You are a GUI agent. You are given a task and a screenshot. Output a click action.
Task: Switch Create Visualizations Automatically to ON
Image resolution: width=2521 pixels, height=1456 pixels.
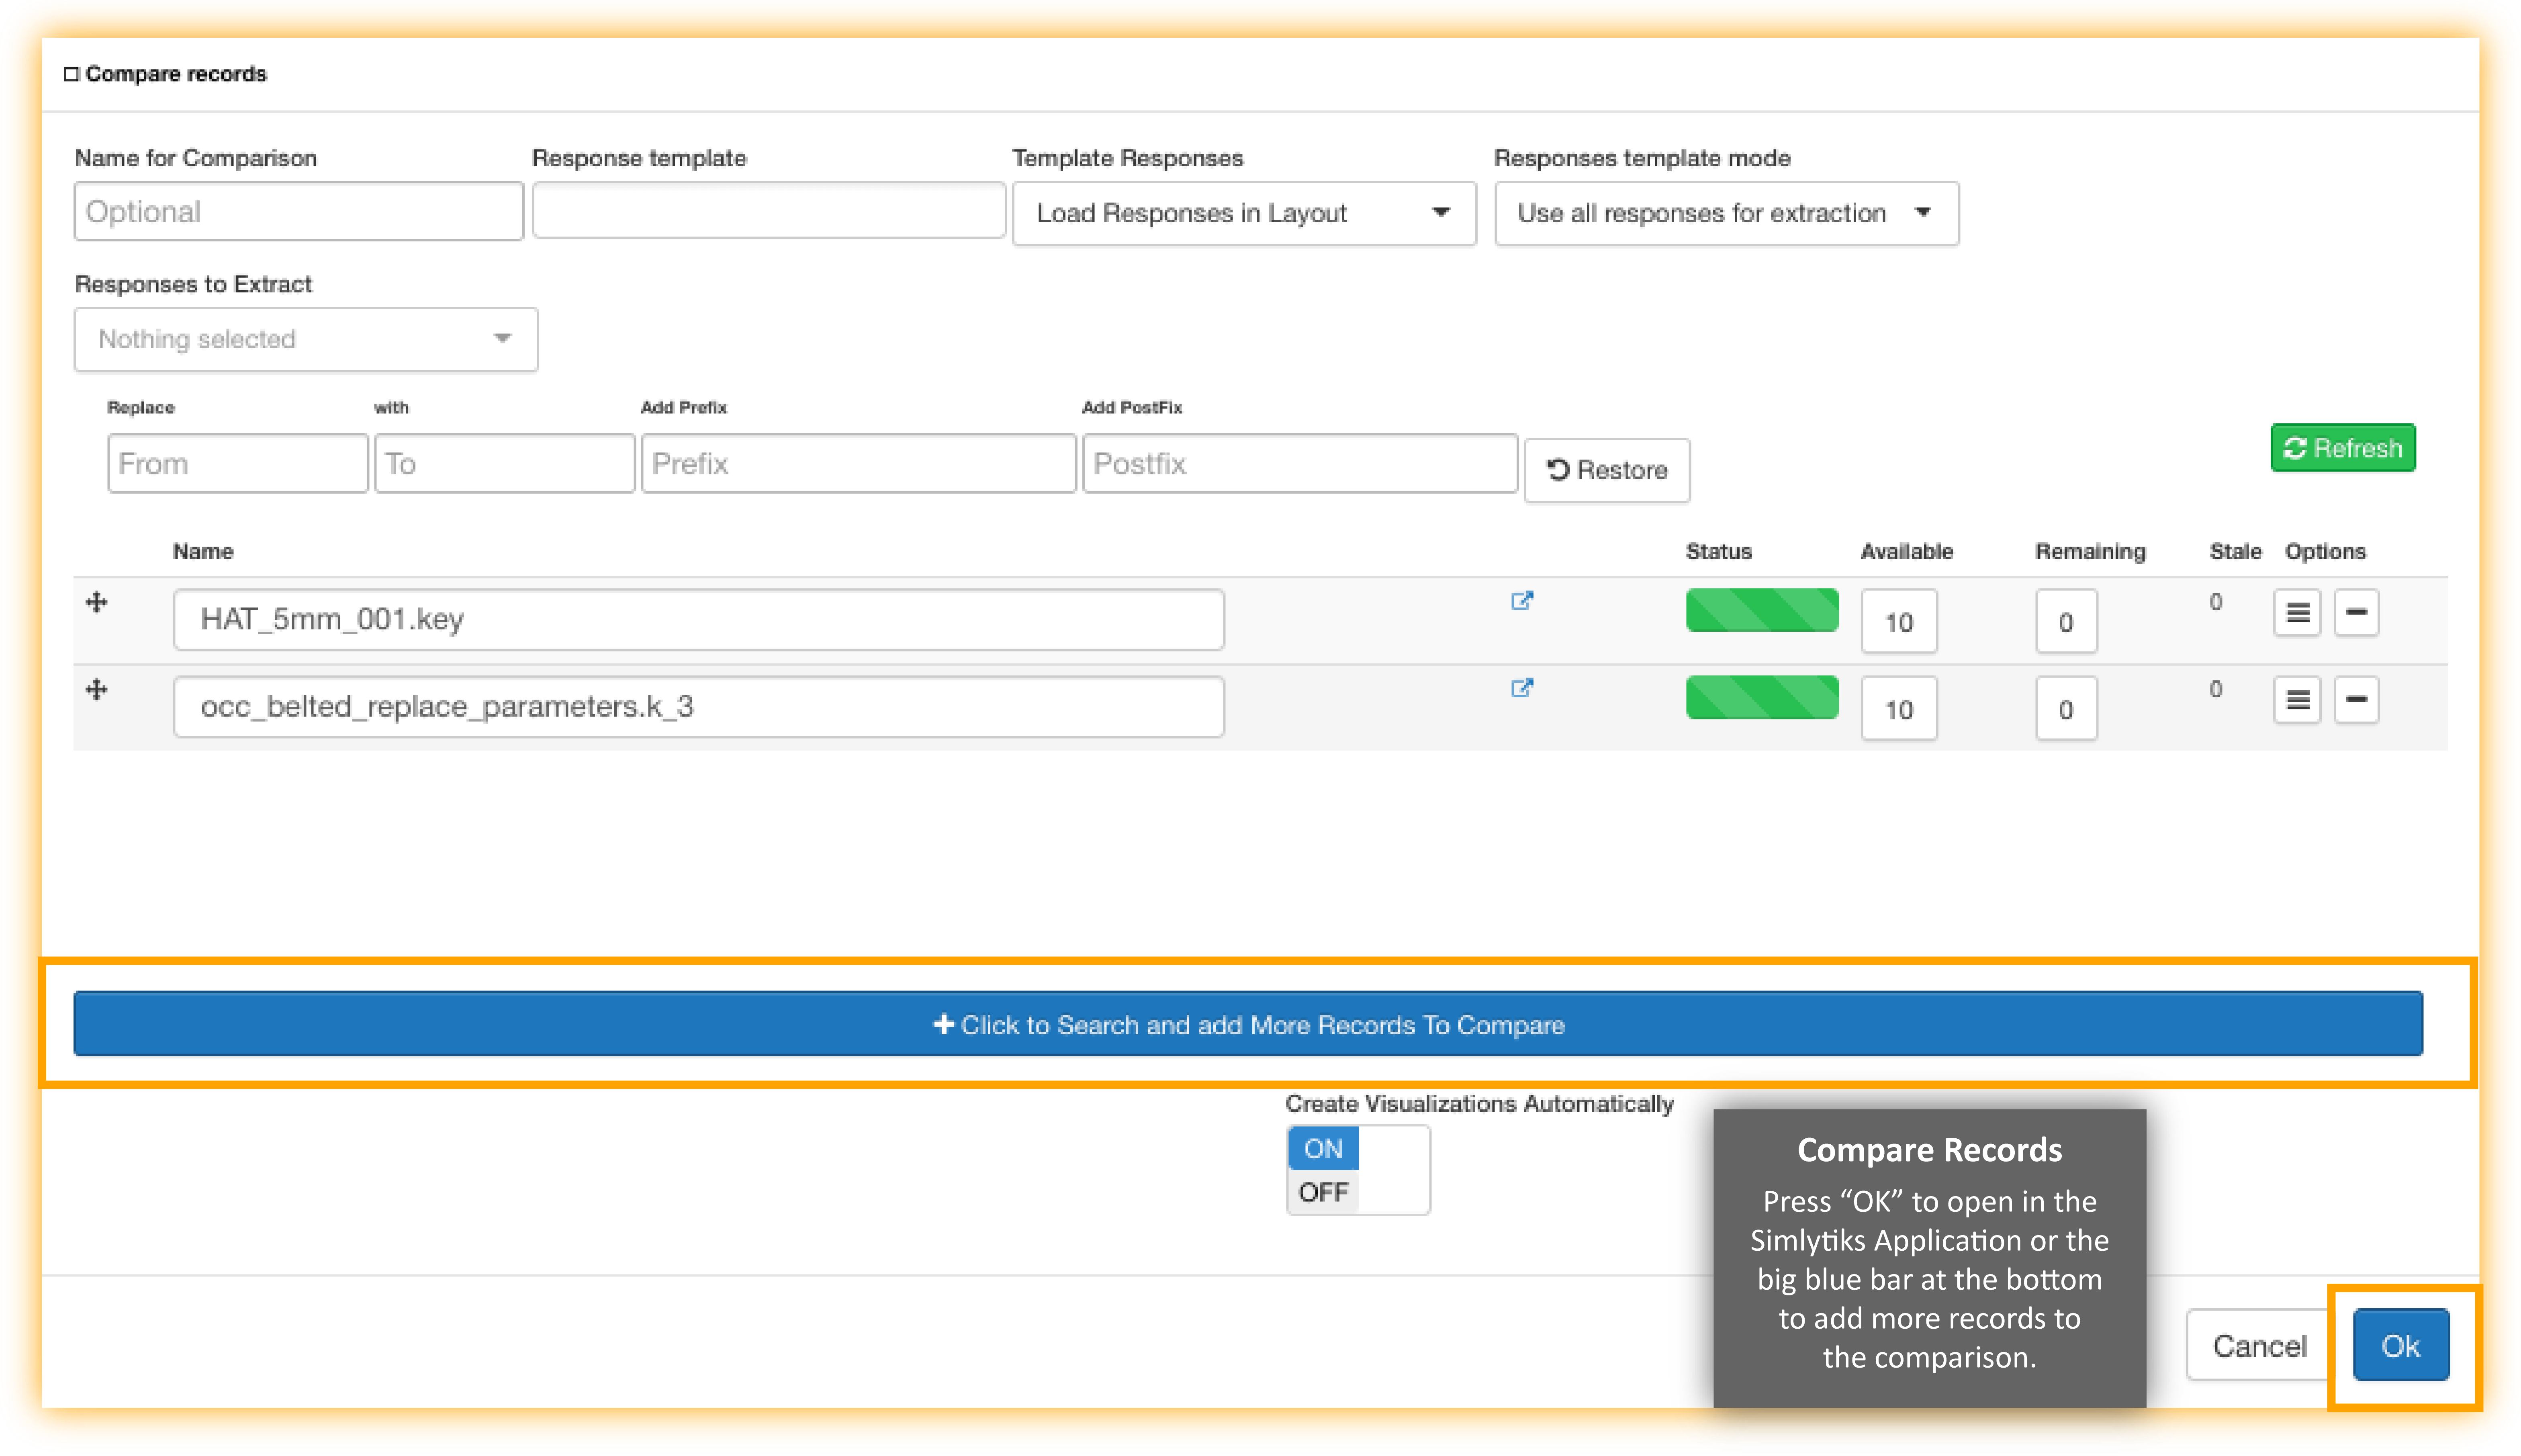(x=1323, y=1148)
